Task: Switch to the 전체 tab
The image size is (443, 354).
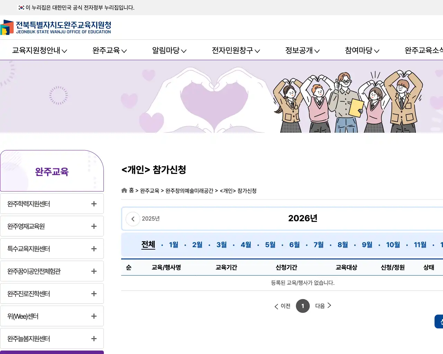Action: [148, 244]
